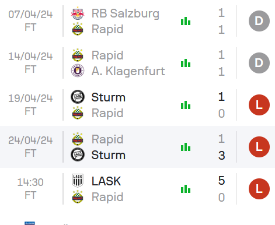
Task: Click the Sturm crest in 19/04/24 match
Action: click(78, 97)
